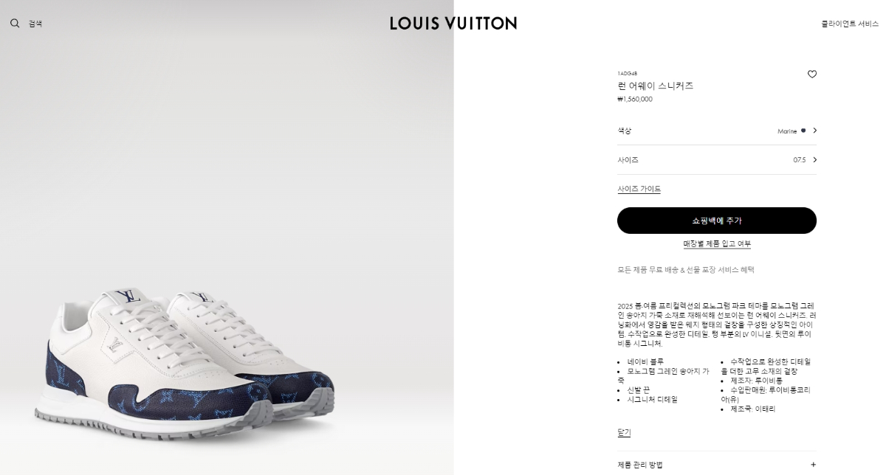
Task: Collapse description with 닫기 link
Action: coord(624,433)
